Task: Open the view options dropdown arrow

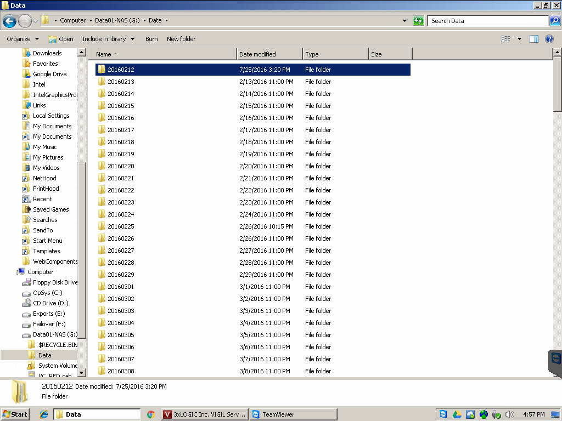Action: [519, 39]
